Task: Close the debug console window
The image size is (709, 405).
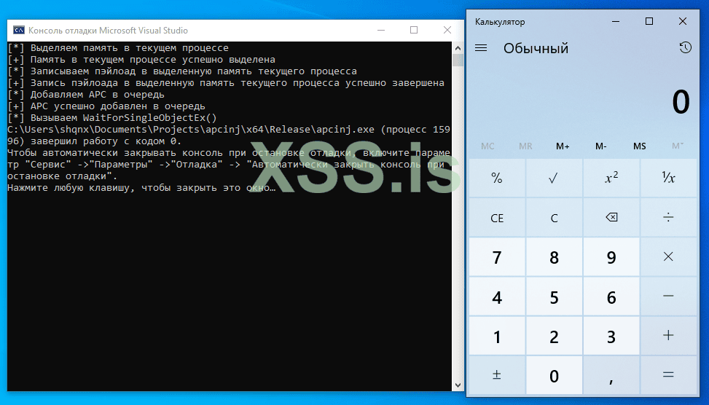Action: 447,31
